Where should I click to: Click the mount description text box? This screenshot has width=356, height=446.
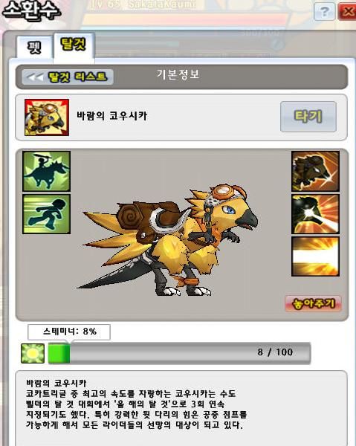tap(181, 408)
